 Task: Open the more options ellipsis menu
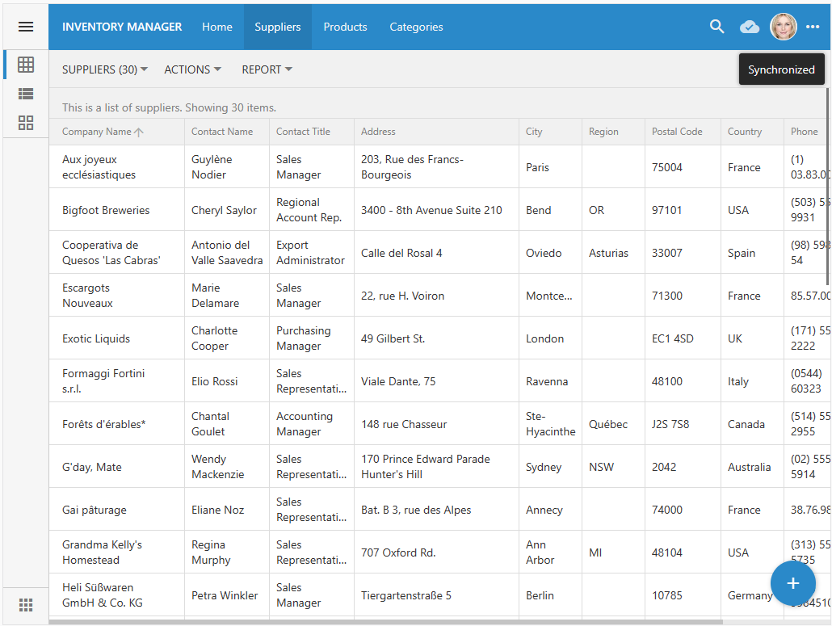[x=813, y=27]
